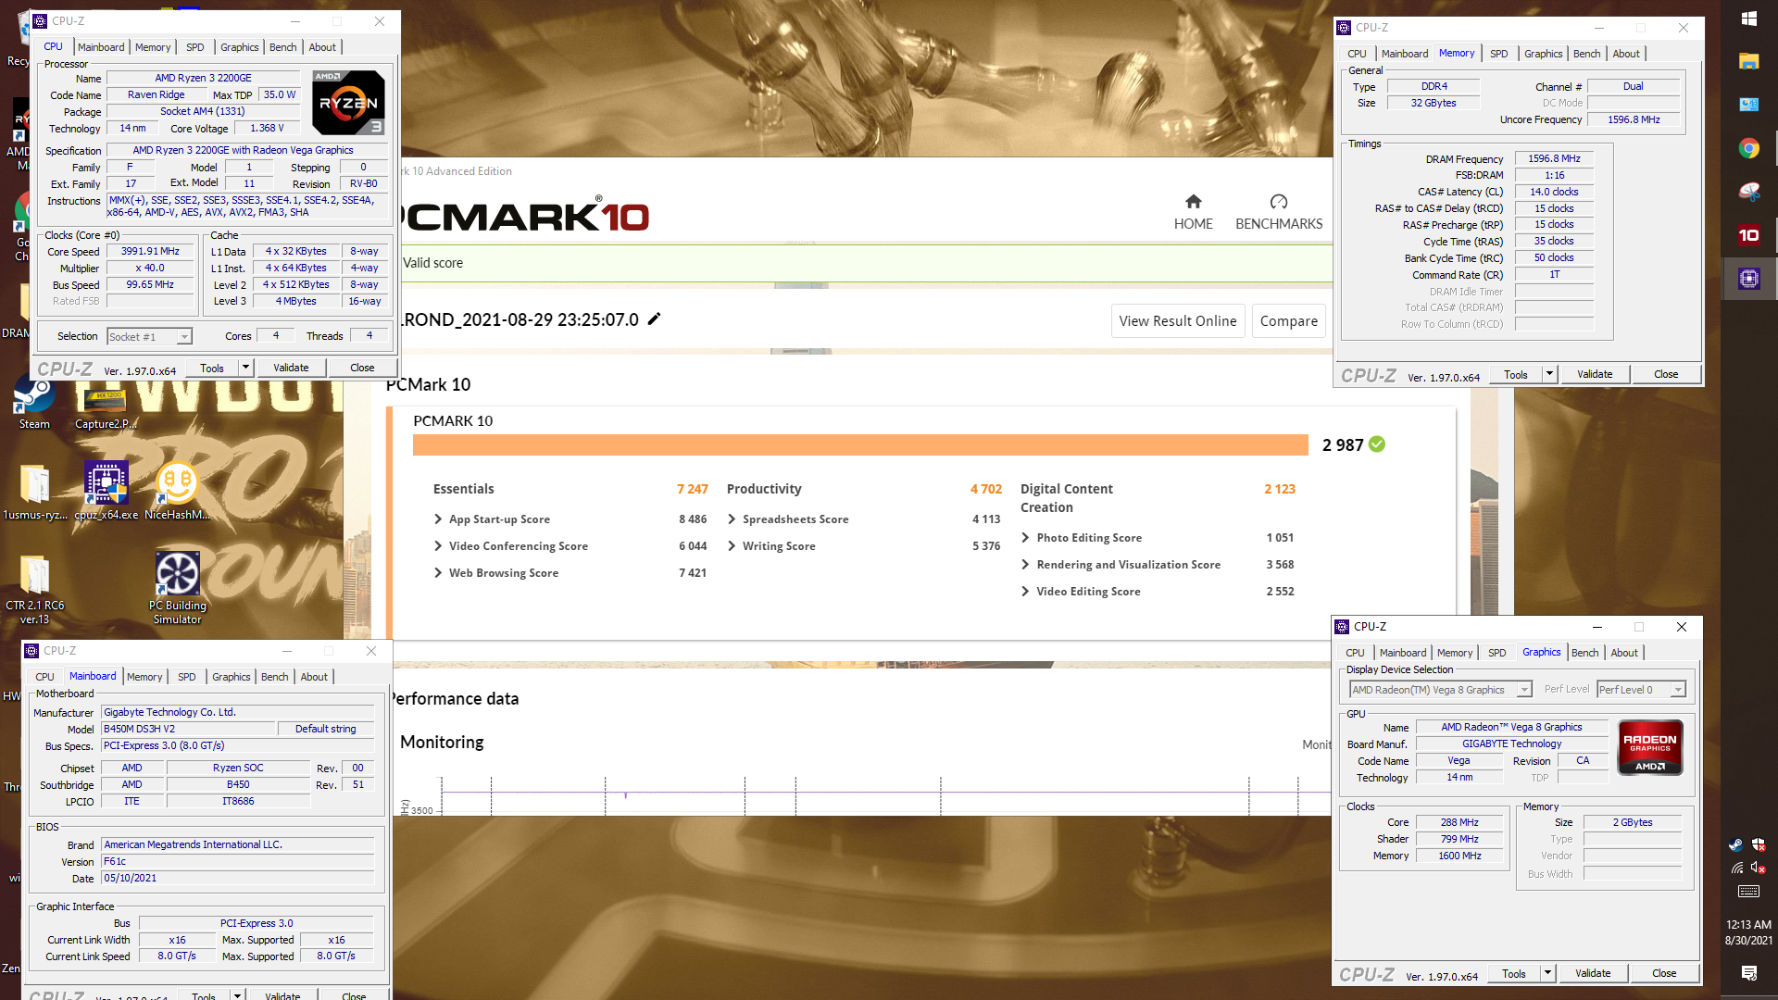Open CTR 2.1 RC6 ver.13 folder
This screenshot has height=1000, width=1778.
point(35,589)
